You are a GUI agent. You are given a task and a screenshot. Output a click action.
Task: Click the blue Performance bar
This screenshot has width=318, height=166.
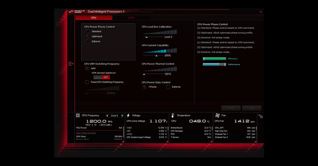click(x=214, y=64)
